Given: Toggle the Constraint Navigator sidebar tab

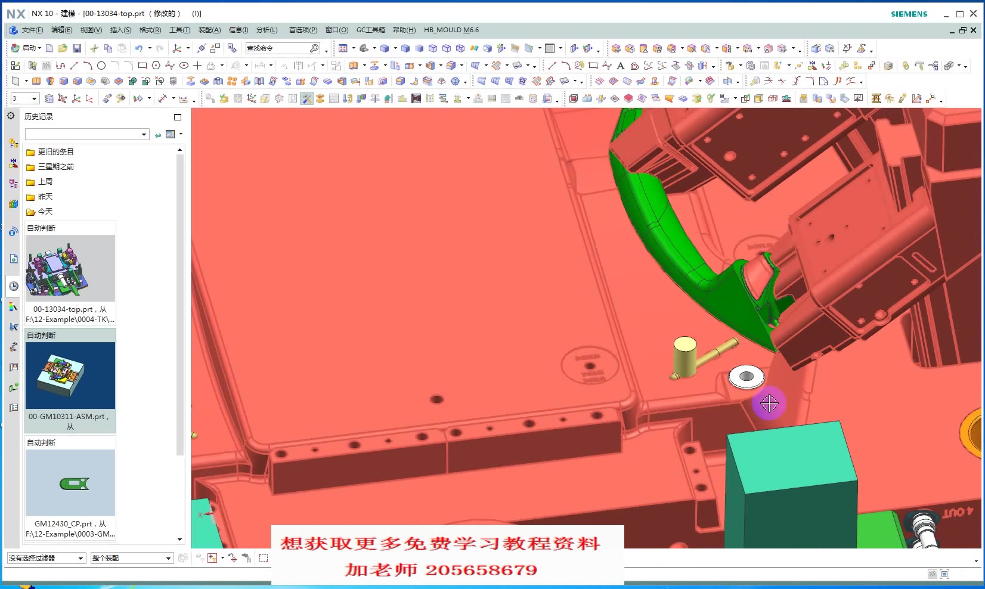Looking at the screenshot, I should (x=12, y=164).
